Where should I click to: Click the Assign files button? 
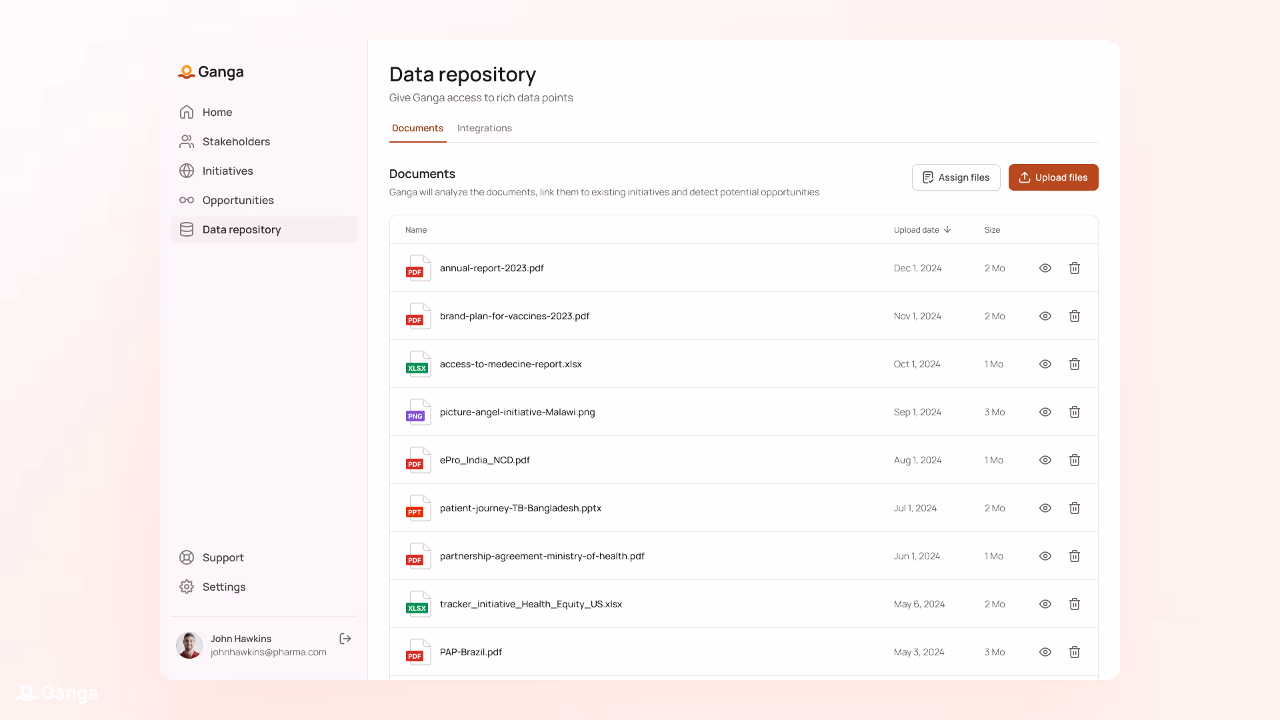coord(956,177)
